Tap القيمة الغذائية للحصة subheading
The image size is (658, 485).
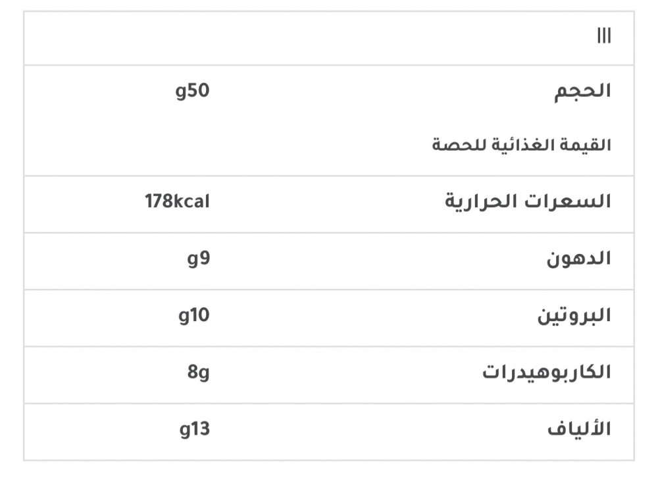(521, 145)
